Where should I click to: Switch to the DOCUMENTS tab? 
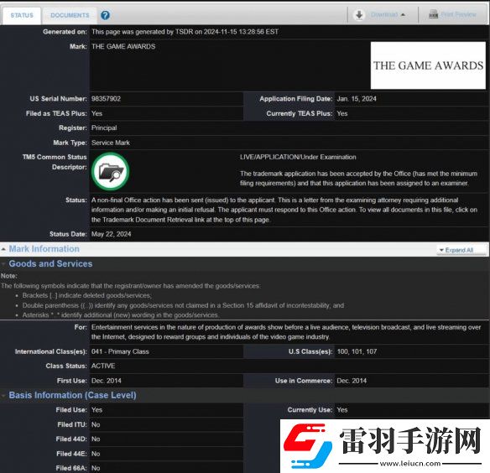[x=70, y=15]
